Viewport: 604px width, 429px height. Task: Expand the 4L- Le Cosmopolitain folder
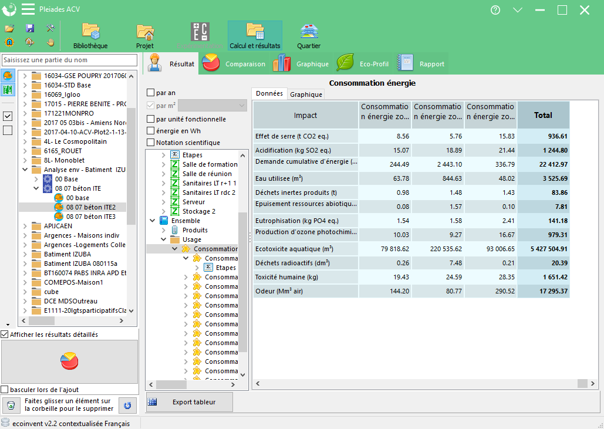[x=25, y=141]
